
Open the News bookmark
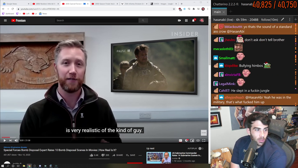point(43,14)
